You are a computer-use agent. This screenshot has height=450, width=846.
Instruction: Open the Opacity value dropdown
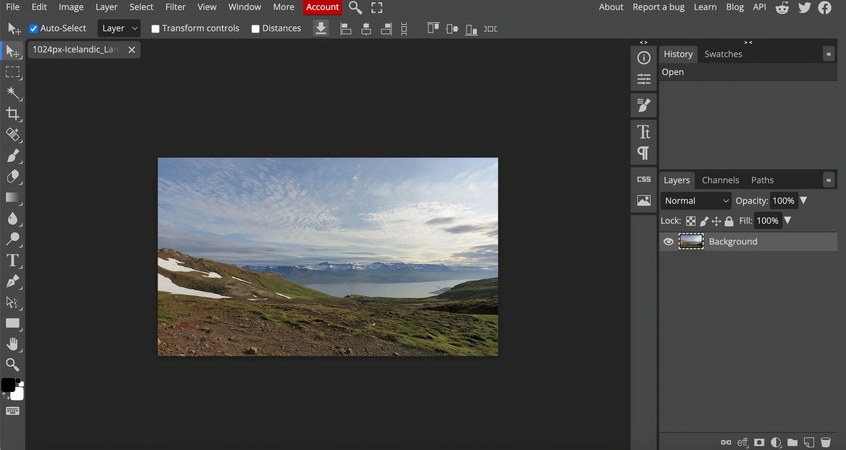click(x=804, y=201)
